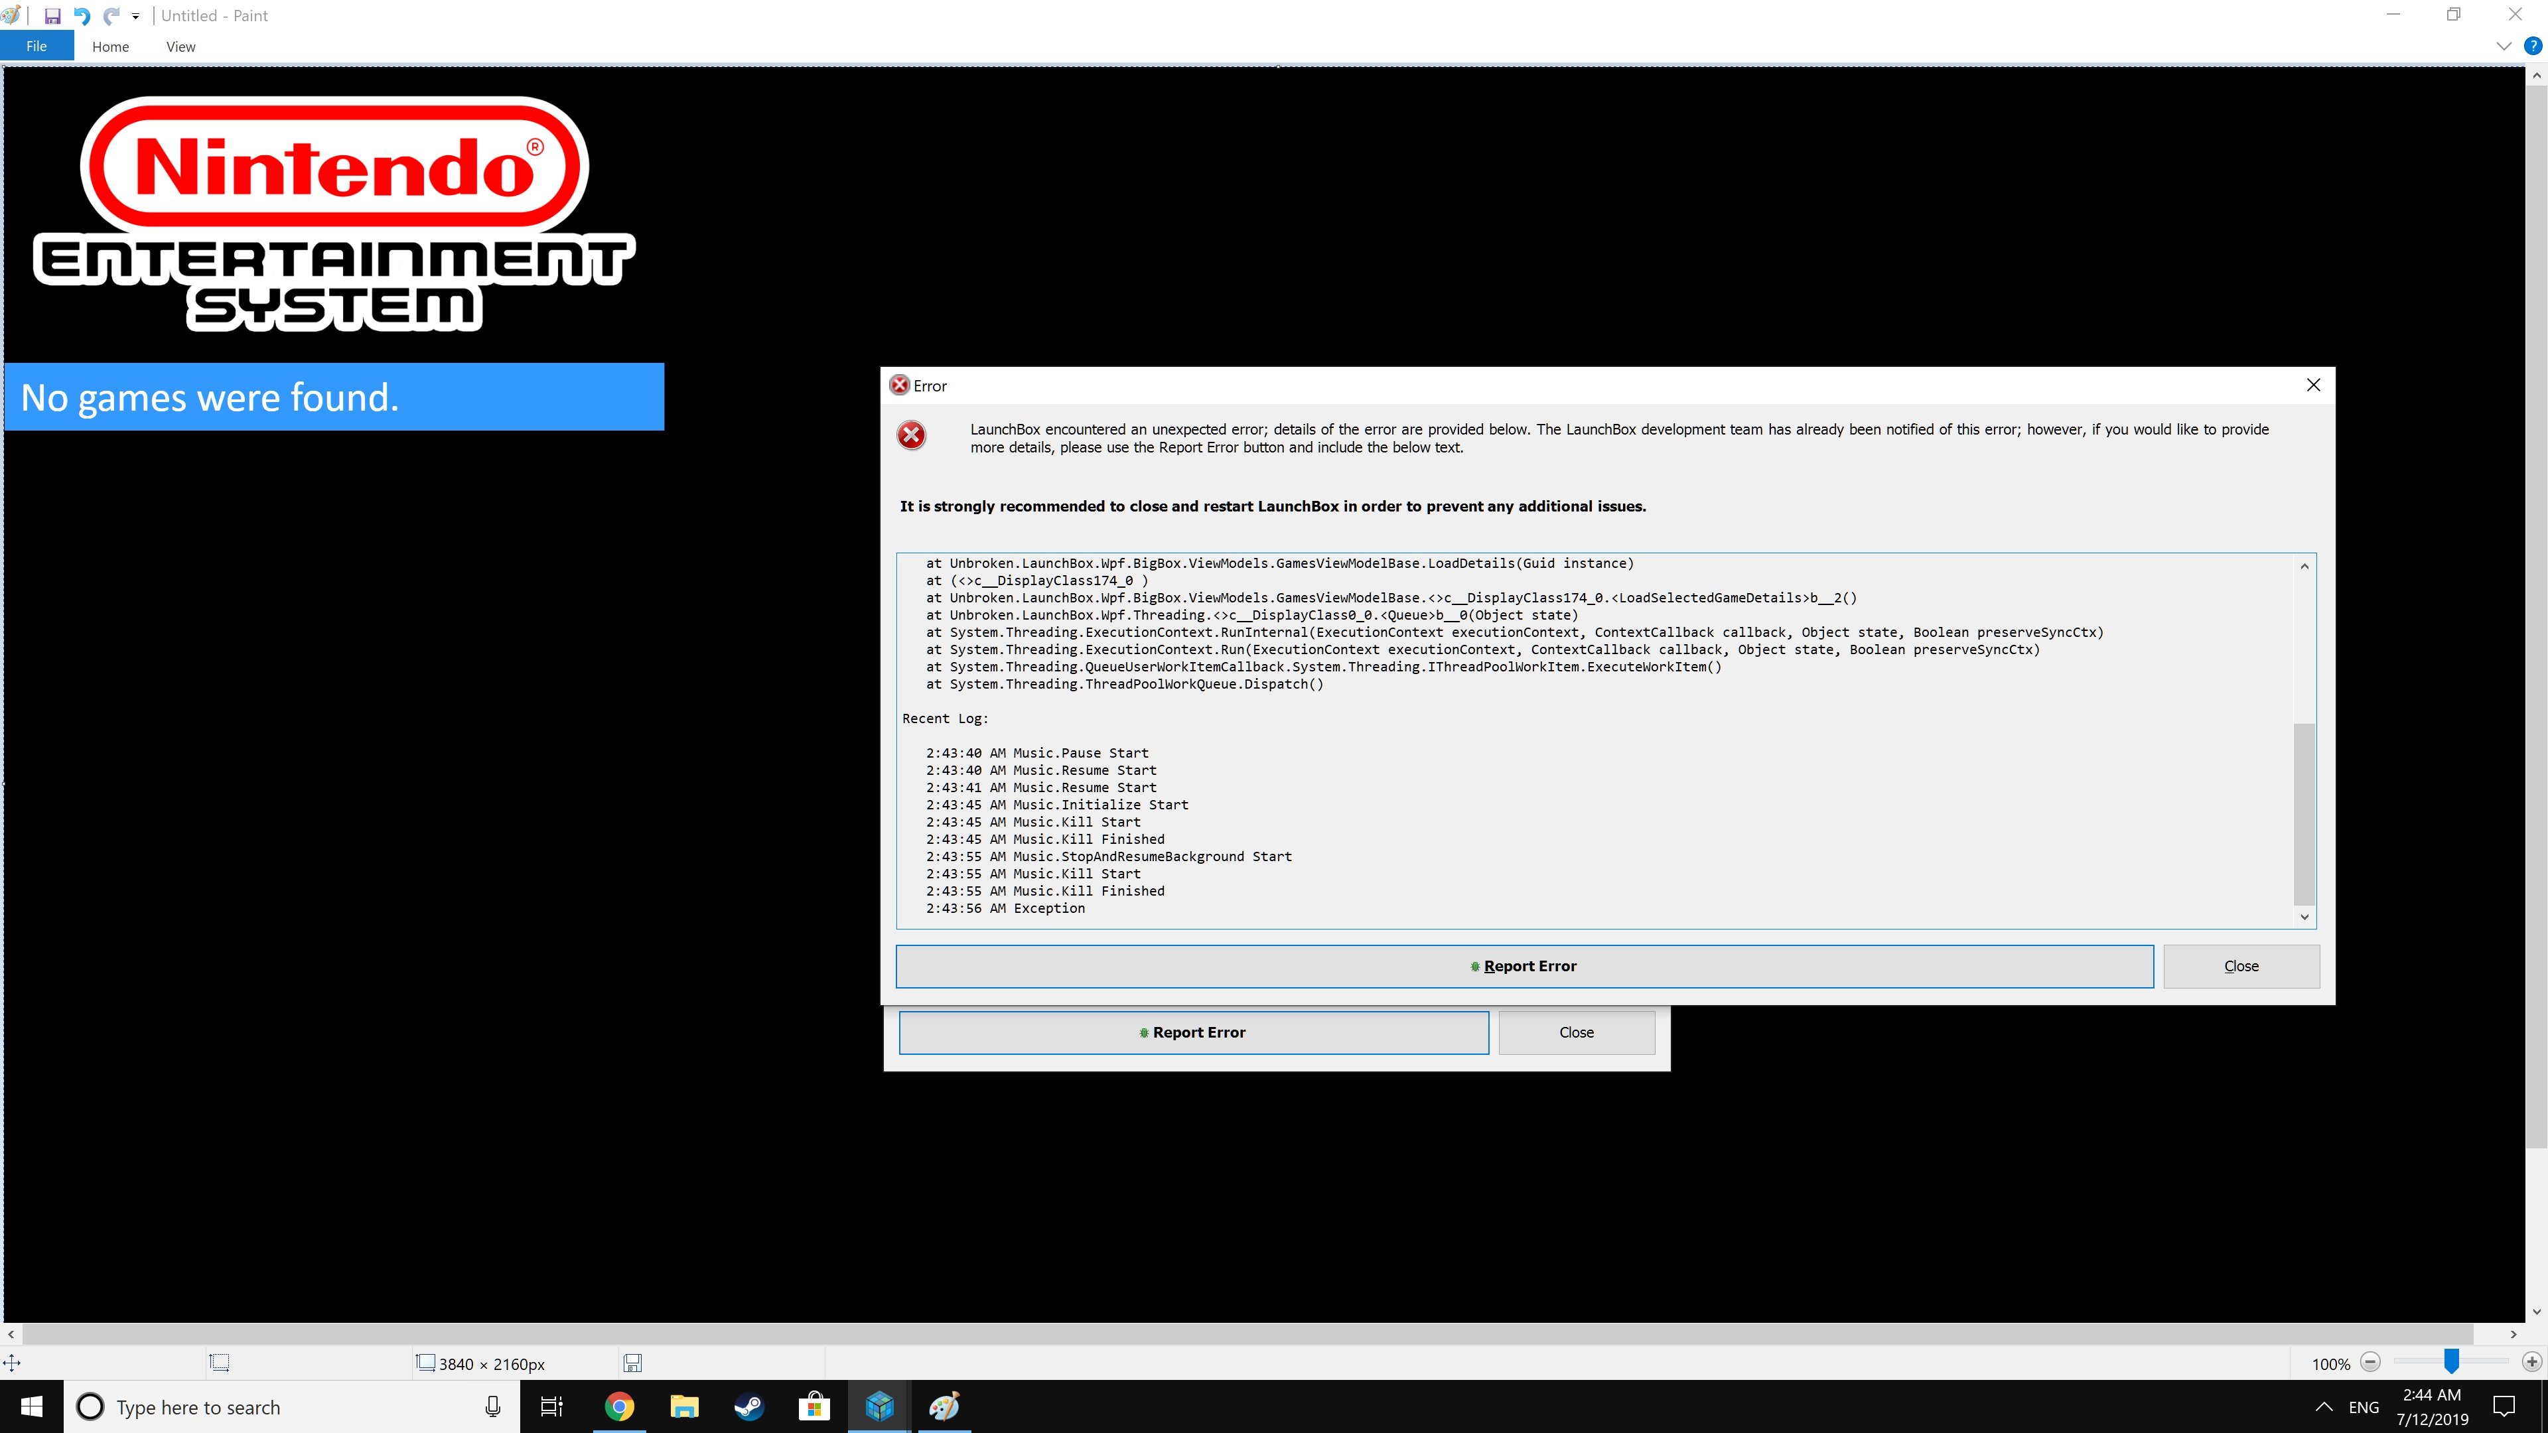Click the Save icon in Paint title bar

pyautogui.click(x=52, y=16)
